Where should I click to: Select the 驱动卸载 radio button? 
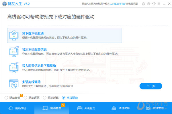point(44,98)
